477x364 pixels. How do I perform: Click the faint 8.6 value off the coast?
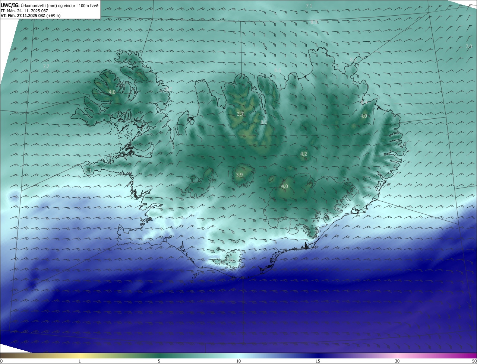click(x=278, y=70)
